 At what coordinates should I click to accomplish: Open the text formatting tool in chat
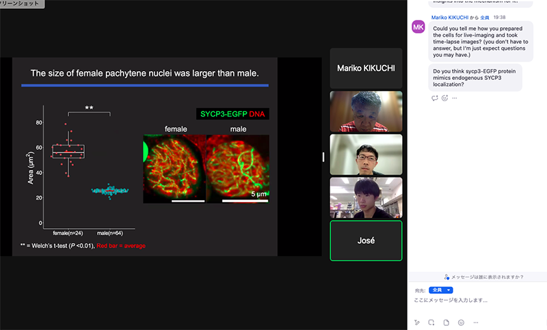[416, 322]
